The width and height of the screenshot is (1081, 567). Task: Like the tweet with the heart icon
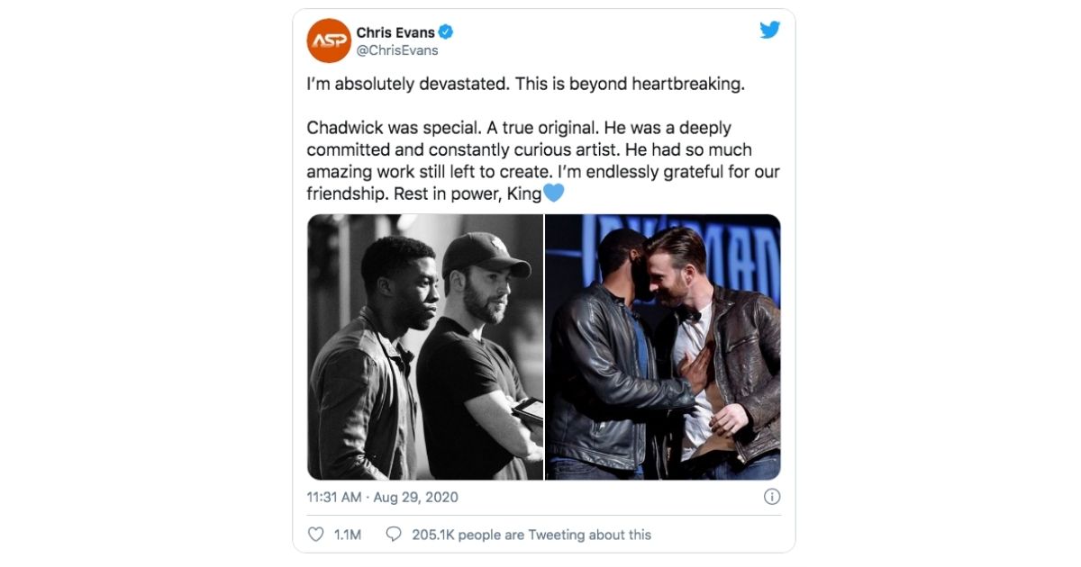[x=315, y=535]
